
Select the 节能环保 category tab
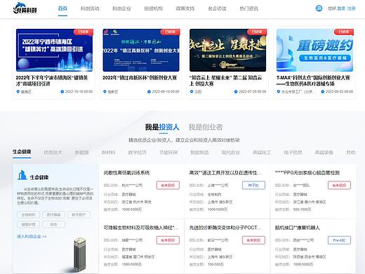[x=168, y=152]
